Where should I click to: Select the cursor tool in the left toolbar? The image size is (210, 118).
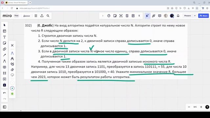[4, 25]
